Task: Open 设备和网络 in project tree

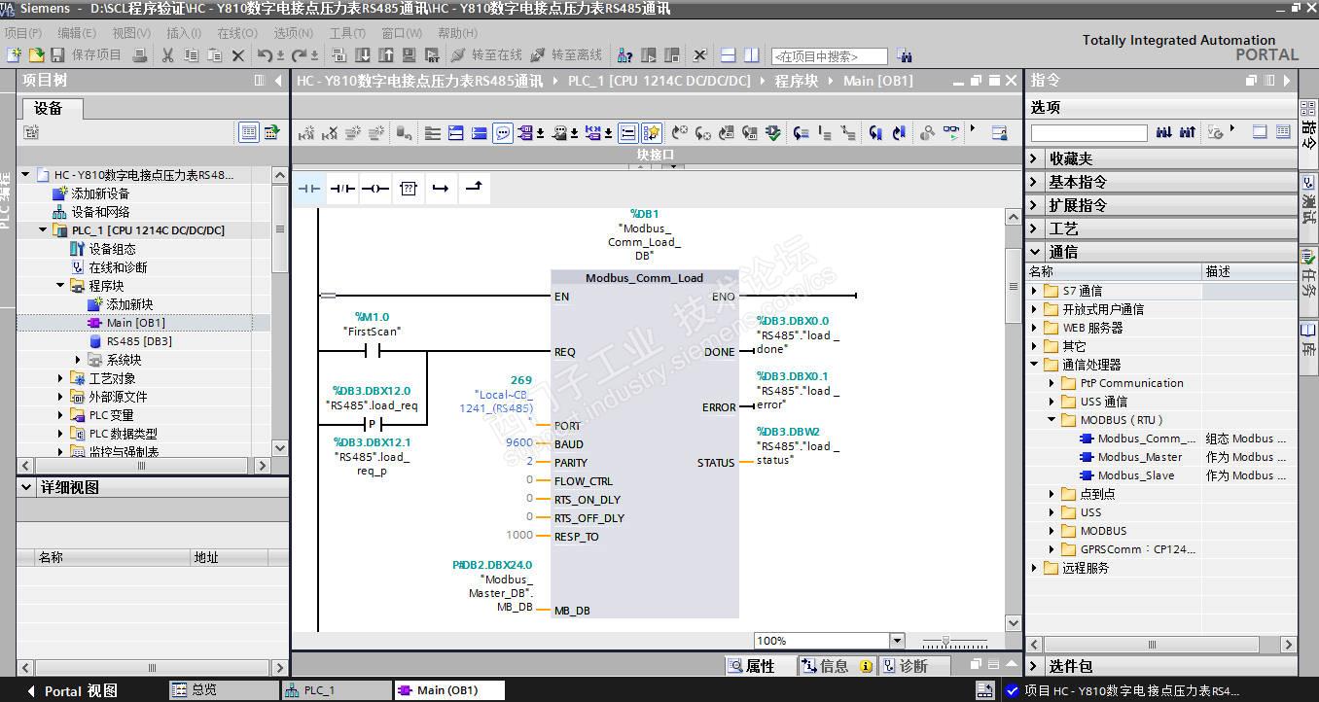Action: coord(99,212)
